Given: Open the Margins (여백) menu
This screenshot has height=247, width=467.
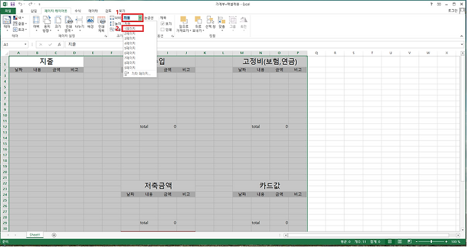Looking at the screenshot, I should point(36,24).
